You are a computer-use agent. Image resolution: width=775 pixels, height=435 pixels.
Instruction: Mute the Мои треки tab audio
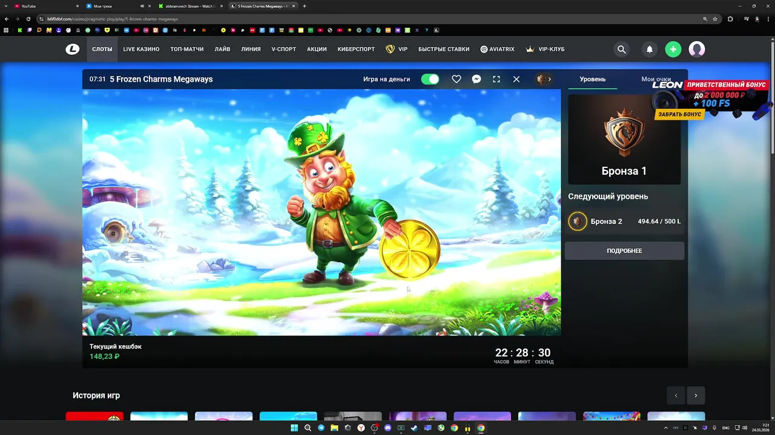(142, 6)
